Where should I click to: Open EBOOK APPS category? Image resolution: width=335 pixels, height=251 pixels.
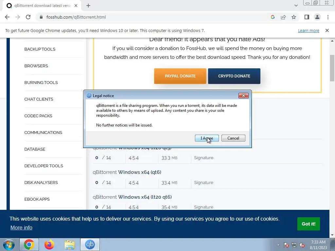tap(37, 199)
